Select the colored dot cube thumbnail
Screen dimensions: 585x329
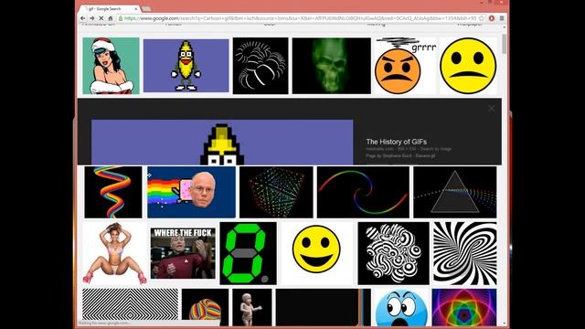click(x=276, y=192)
